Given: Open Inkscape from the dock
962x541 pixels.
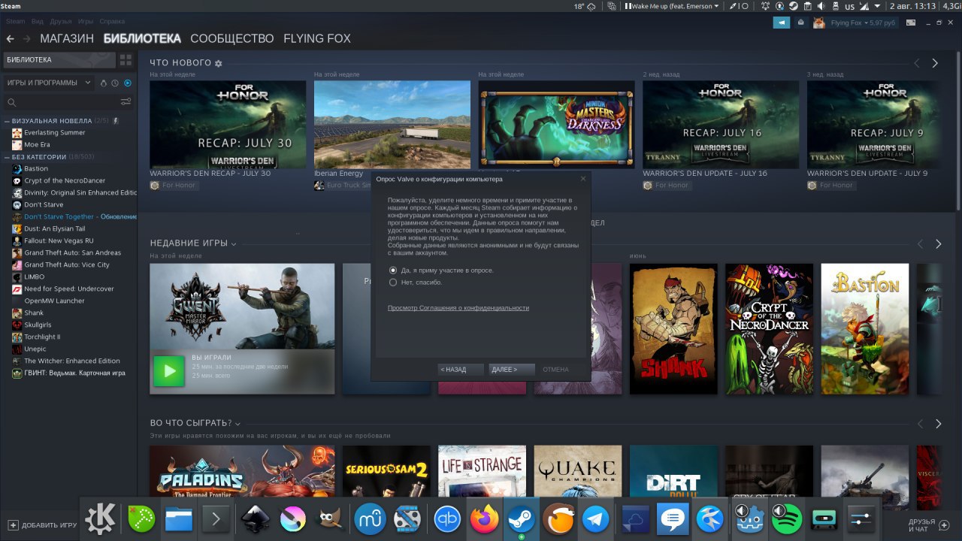Looking at the screenshot, I should [x=255, y=519].
